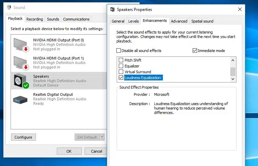
Task: Enable the Pitch Shift effect checkbox
Action: [x=121, y=60]
